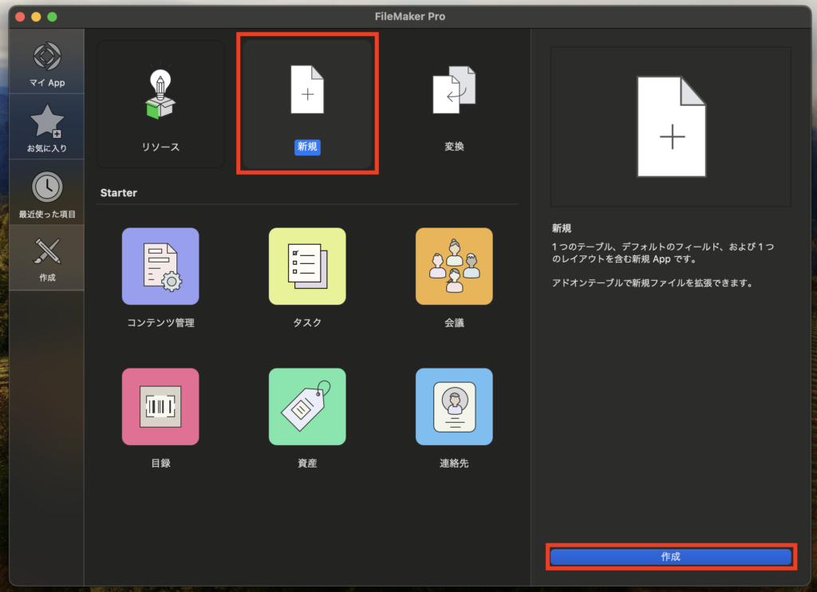This screenshot has height=592, width=817.
Task: Show 最近使った項目 recent items
Action: [47, 192]
